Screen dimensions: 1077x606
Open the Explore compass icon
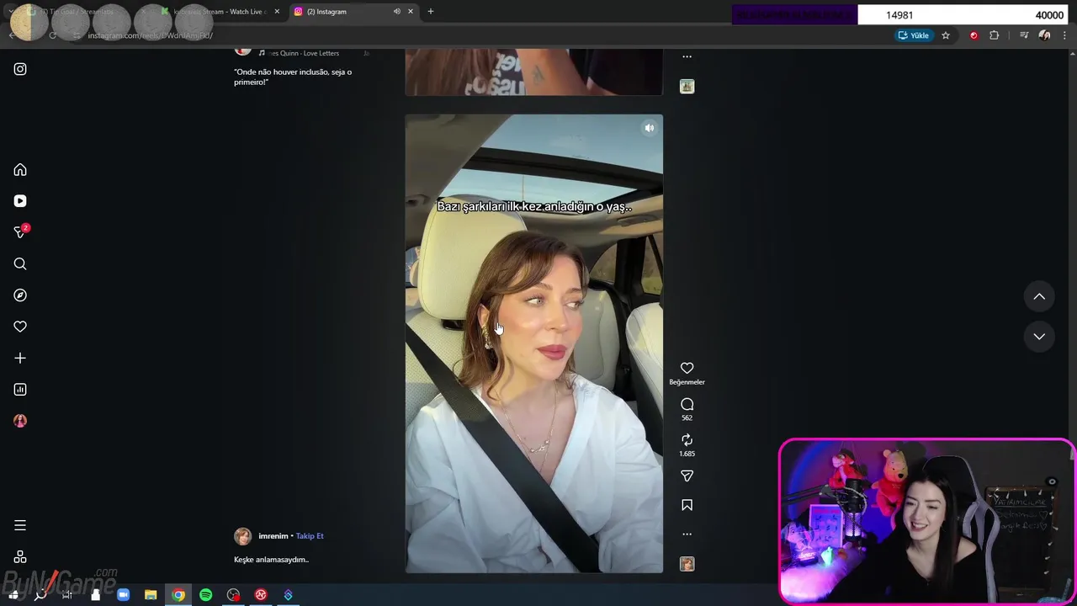point(20,295)
